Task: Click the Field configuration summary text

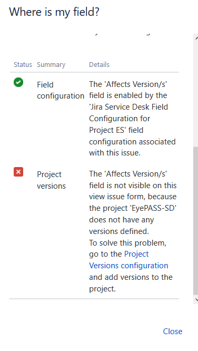Action: [x=61, y=91]
